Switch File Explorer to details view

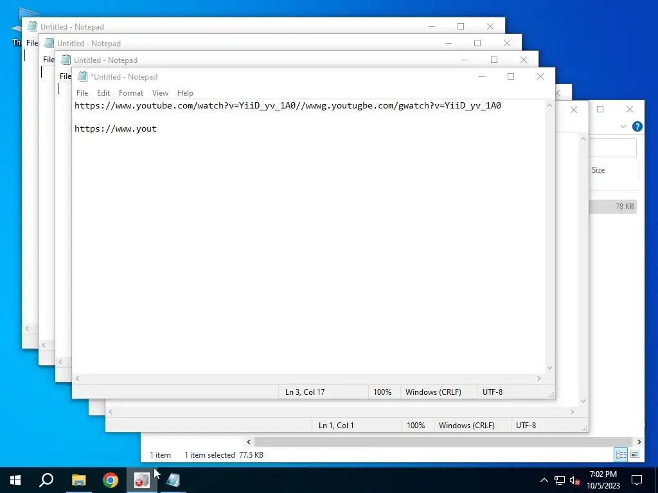[x=621, y=454]
